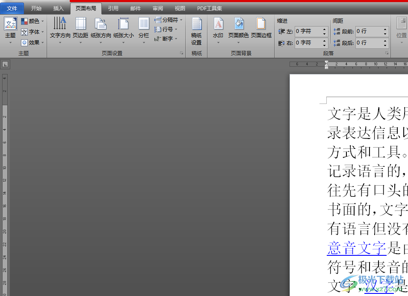Follow the 意音文字 hyperlink
408x296 pixels.
coord(357,248)
